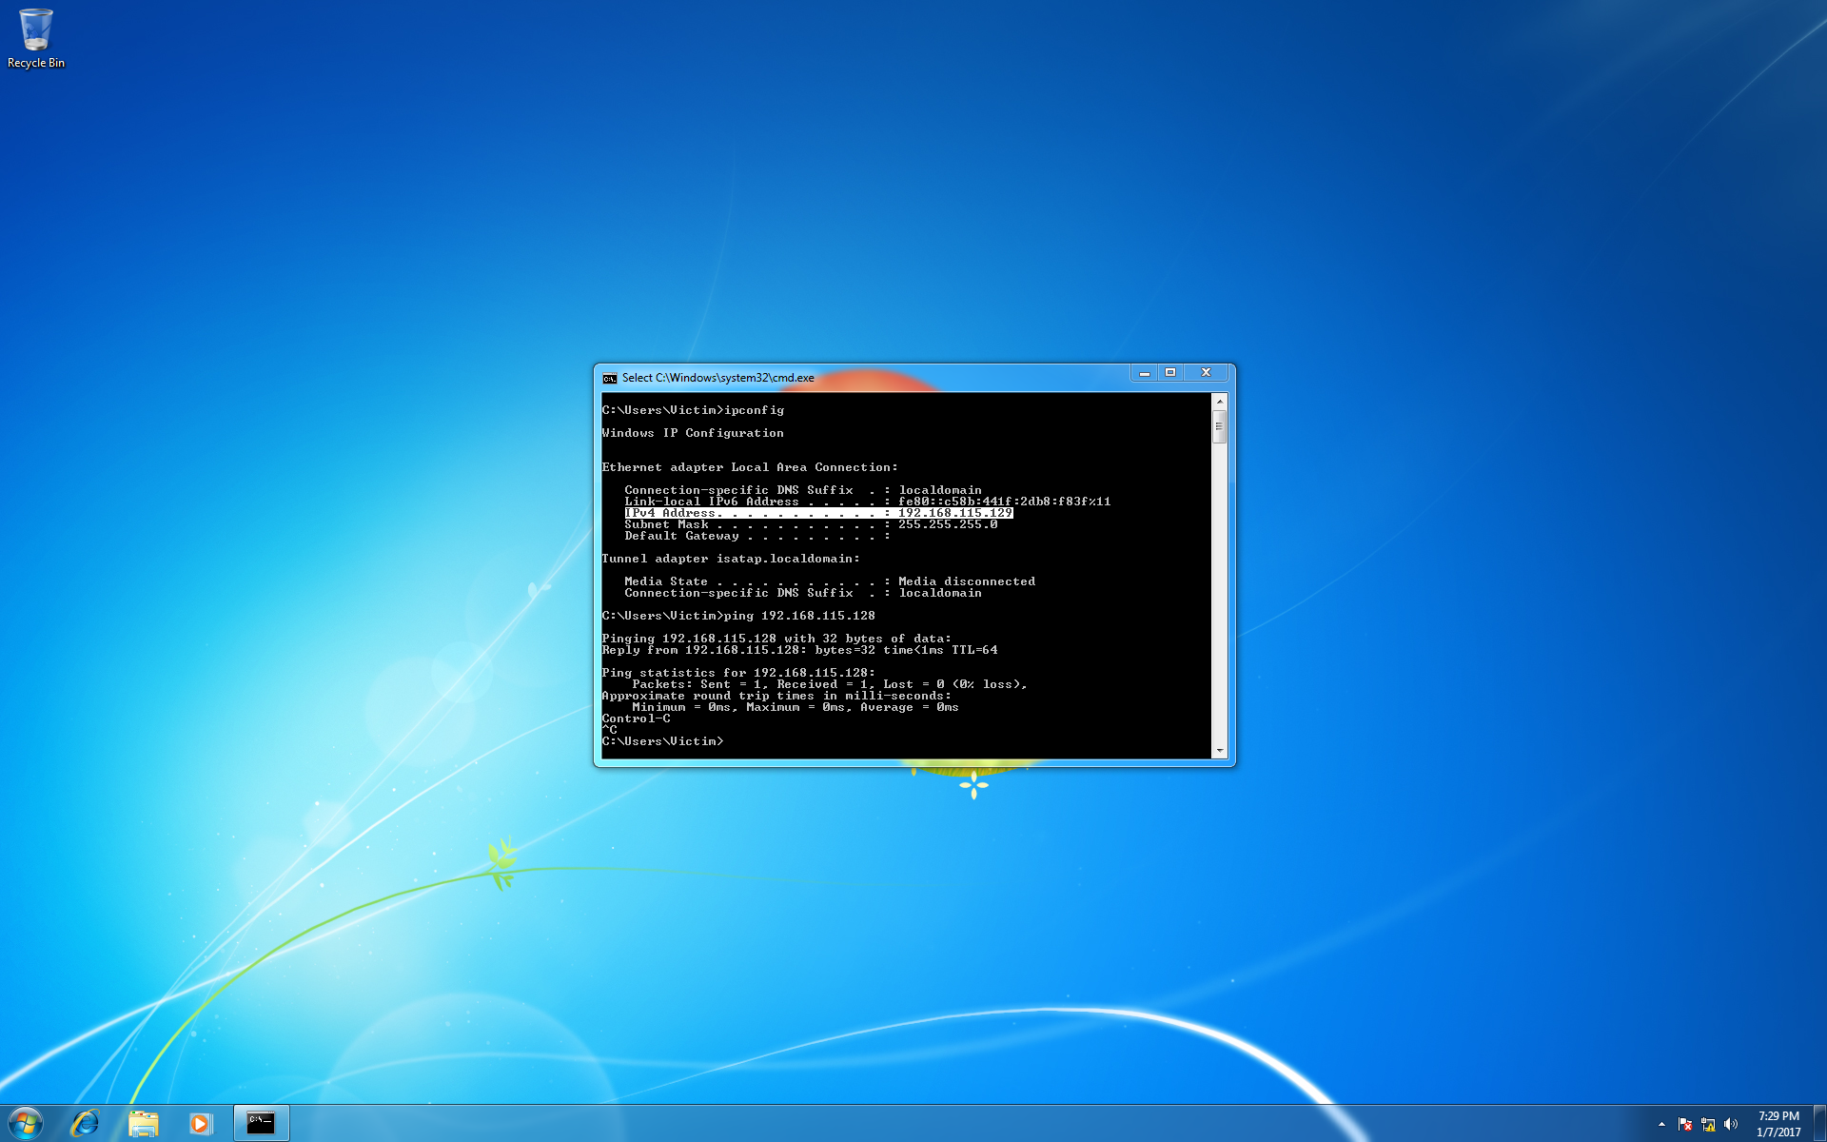Click the highlighted IPv4 Address line
The height and width of the screenshot is (1142, 1827).
818,513
